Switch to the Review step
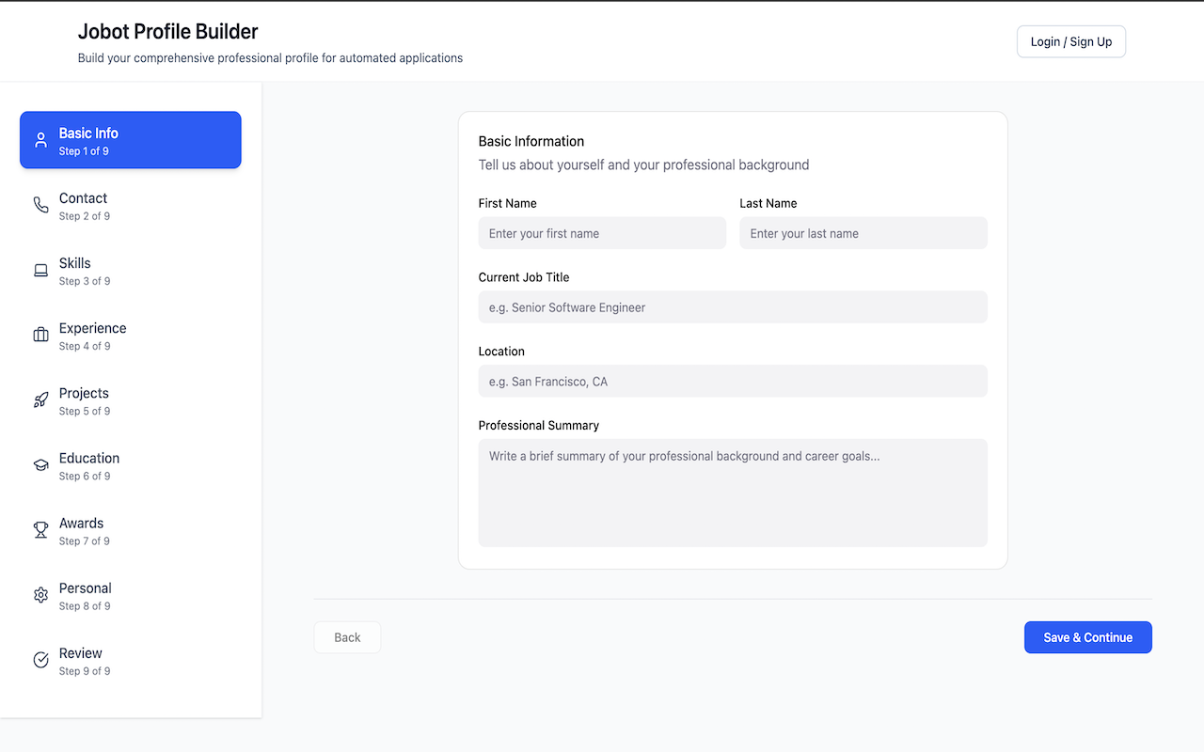Screen dimensions: 1204x752 [130, 660]
